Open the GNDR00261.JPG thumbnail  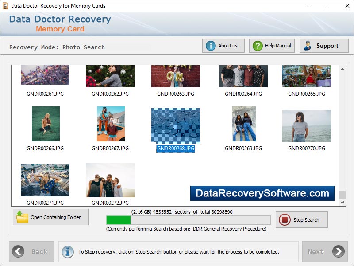pyautogui.click(x=45, y=75)
